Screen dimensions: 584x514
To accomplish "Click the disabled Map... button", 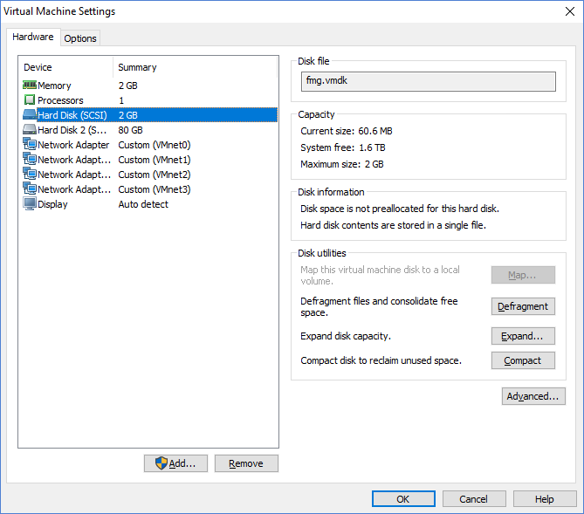I will (x=523, y=275).
